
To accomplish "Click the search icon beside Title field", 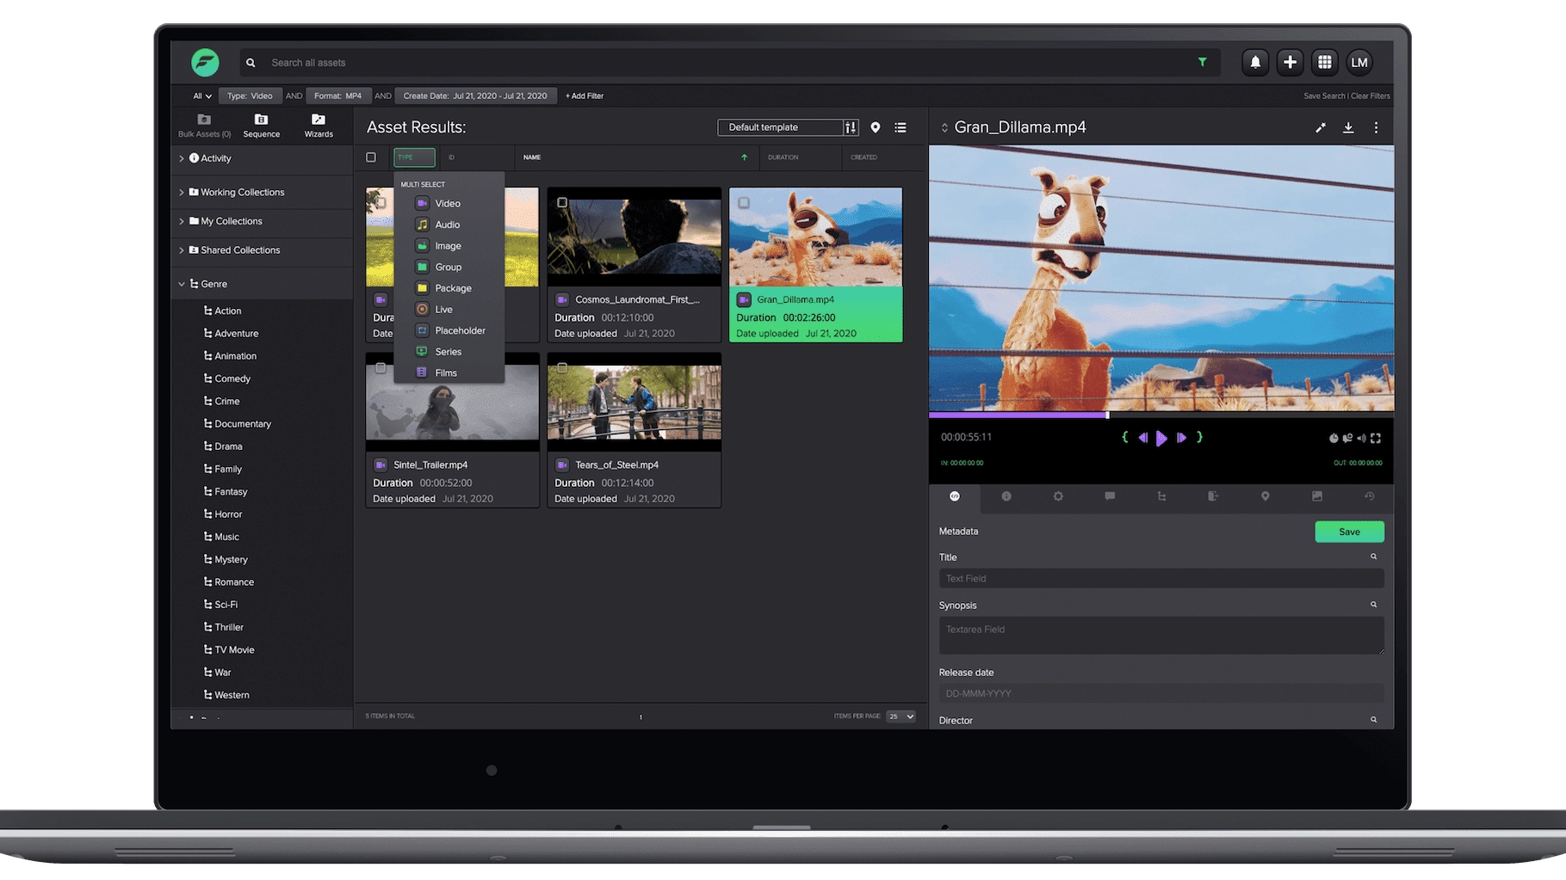I will [1374, 557].
